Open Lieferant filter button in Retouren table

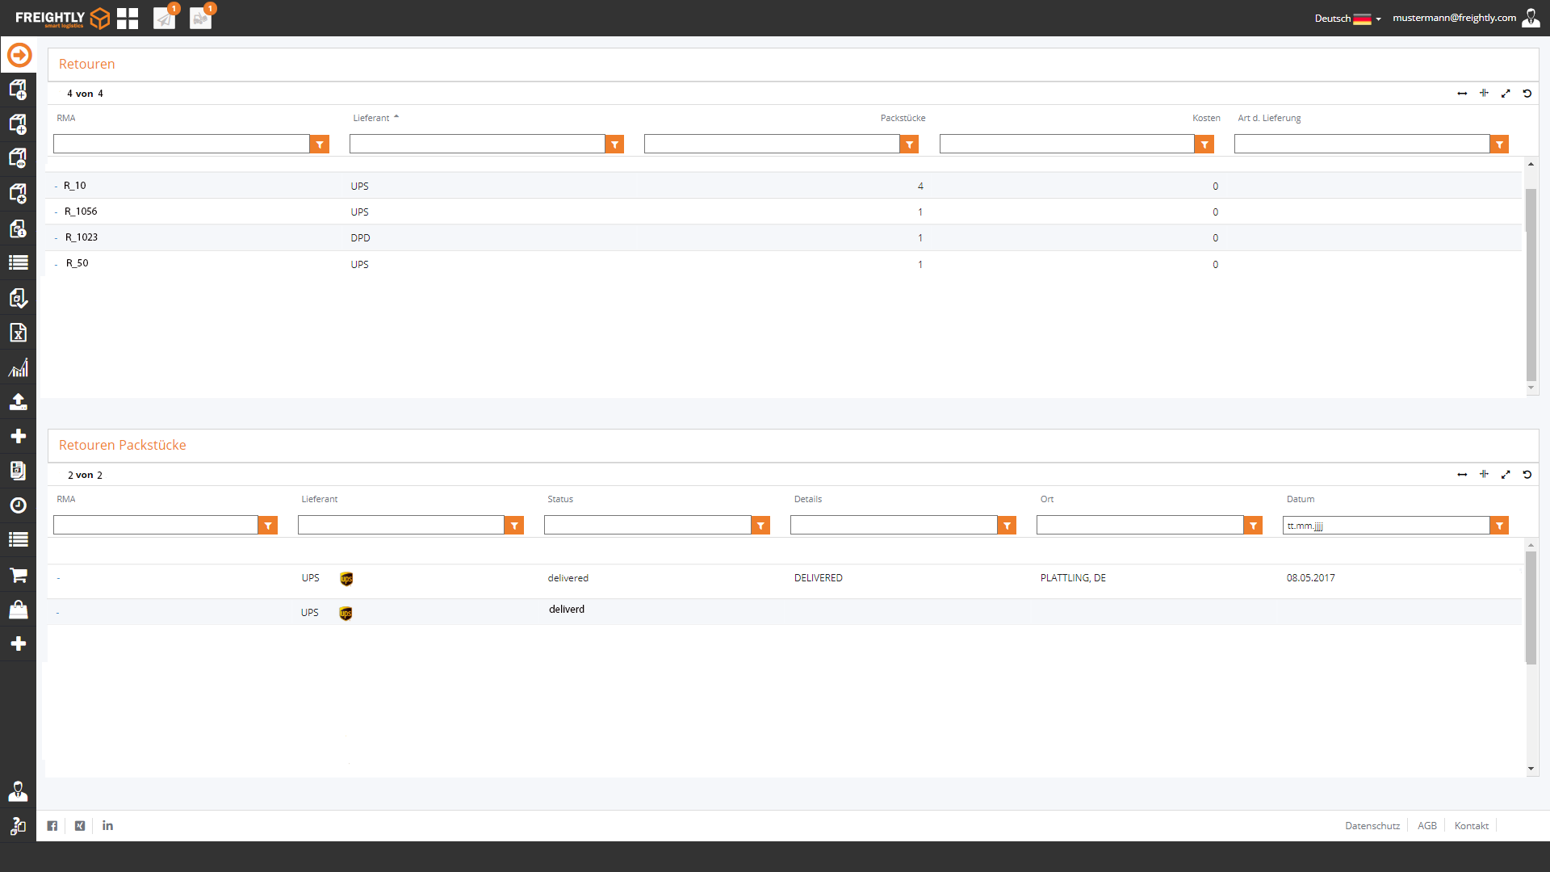point(615,145)
